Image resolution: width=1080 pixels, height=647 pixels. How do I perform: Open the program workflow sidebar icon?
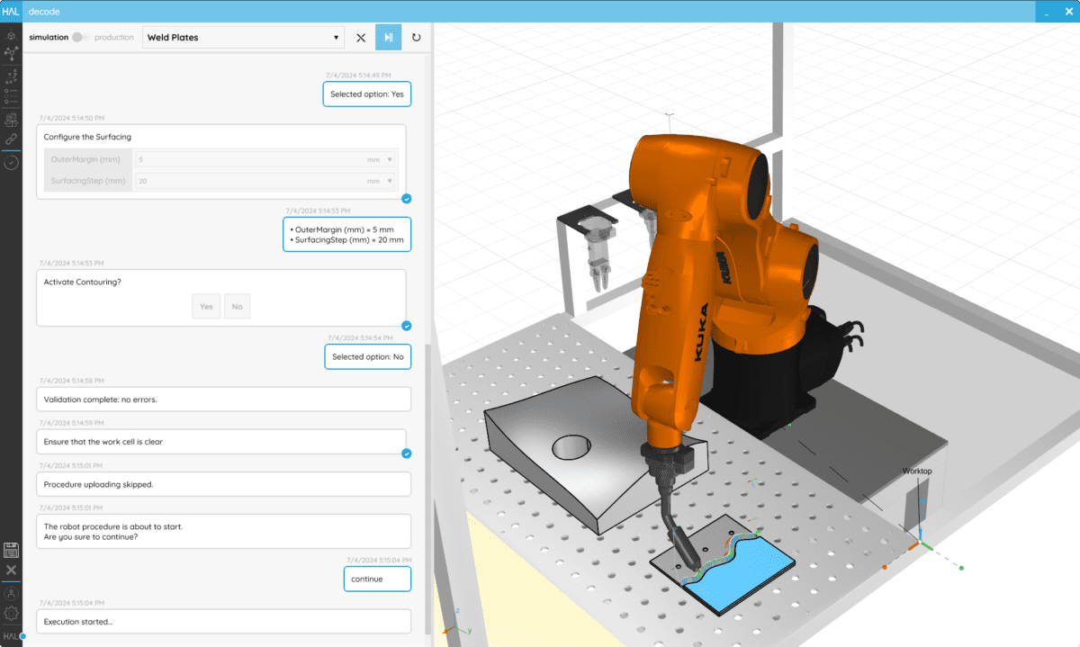(x=11, y=77)
